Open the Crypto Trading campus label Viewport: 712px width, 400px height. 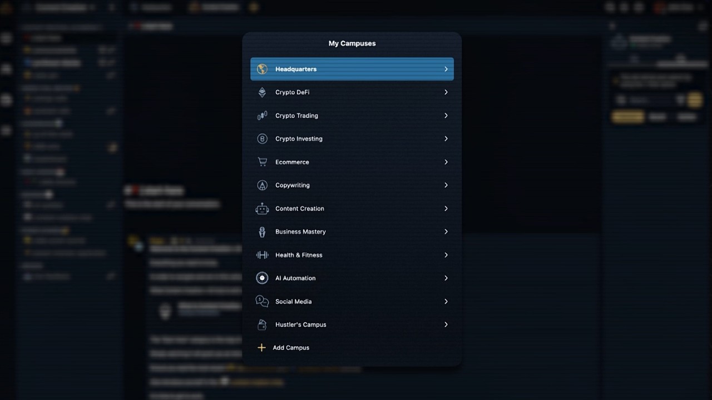pos(296,116)
